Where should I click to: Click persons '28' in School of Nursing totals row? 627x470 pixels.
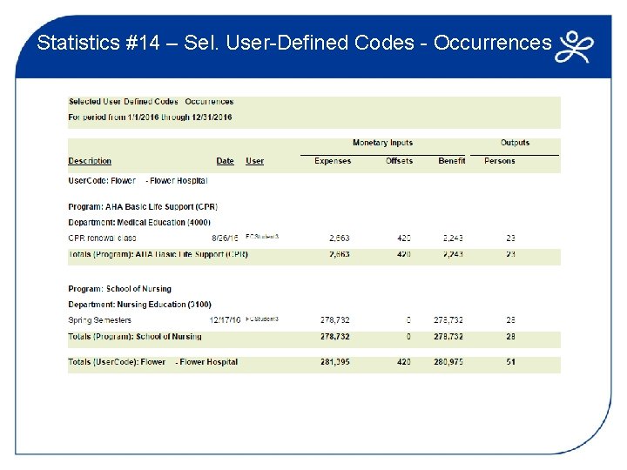coord(510,337)
